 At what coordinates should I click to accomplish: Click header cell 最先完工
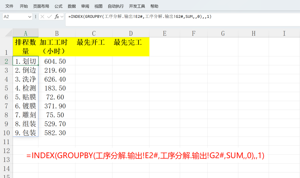(x=131, y=47)
